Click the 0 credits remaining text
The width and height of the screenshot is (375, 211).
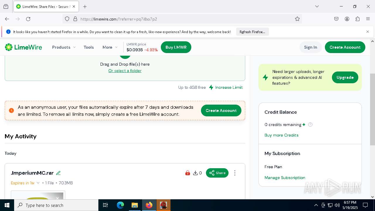(x=283, y=125)
